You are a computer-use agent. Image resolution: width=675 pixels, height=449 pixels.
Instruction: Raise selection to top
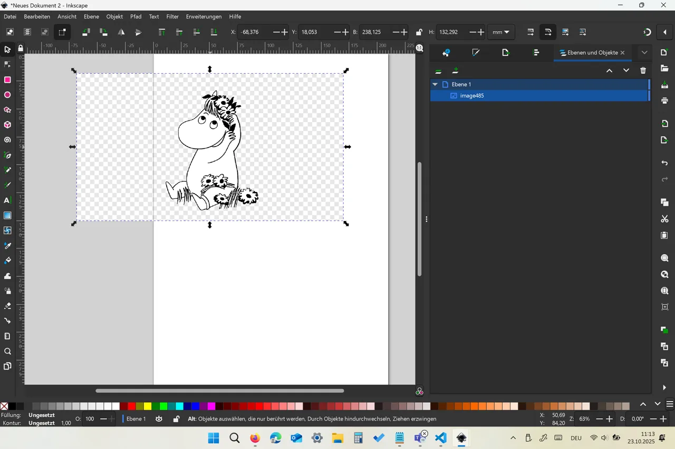[161, 32]
